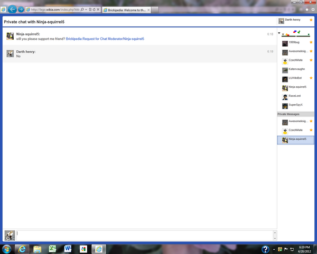The image size is (317, 254).
Task: Close the Brickipedia tab
Action: point(148,10)
